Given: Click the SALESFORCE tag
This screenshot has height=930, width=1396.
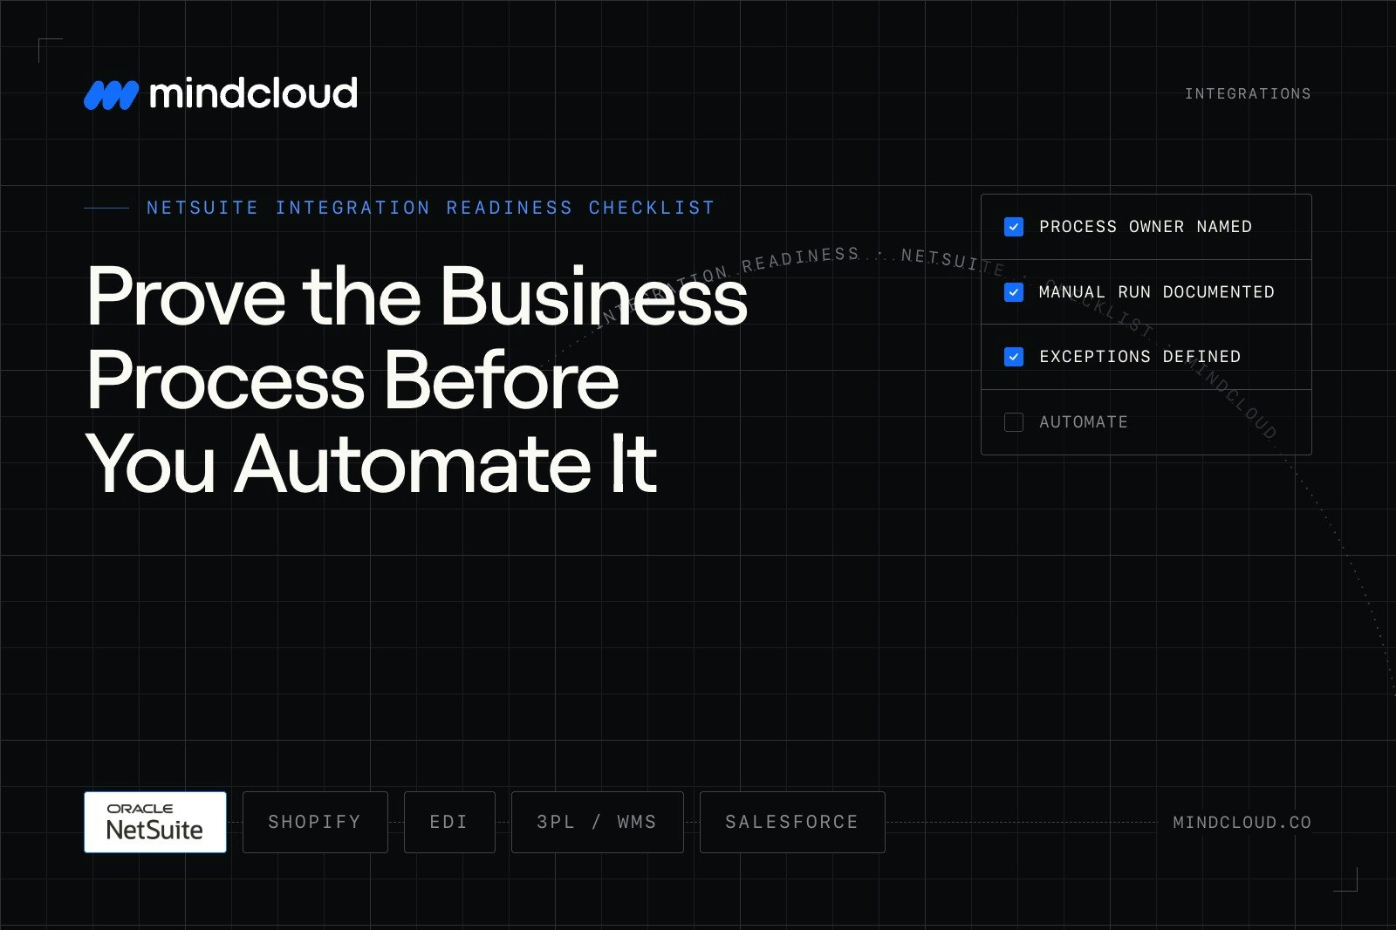Looking at the screenshot, I should pyautogui.click(x=792, y=822).
